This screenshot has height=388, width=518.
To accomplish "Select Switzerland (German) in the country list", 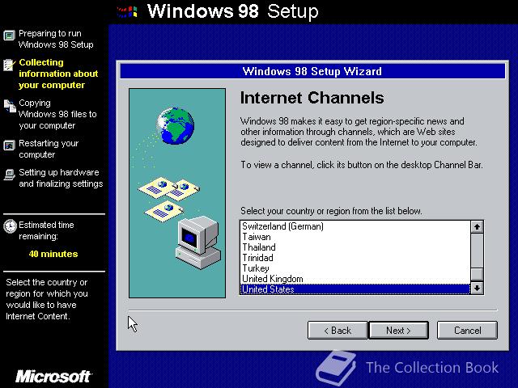I will pyautogui.click(x=355, y=226).
